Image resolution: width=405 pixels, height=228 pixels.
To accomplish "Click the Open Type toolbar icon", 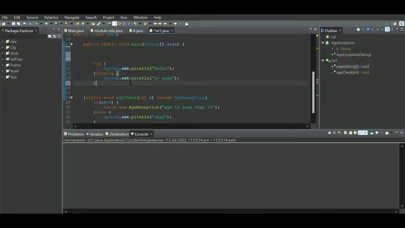I will coord(93,23).
